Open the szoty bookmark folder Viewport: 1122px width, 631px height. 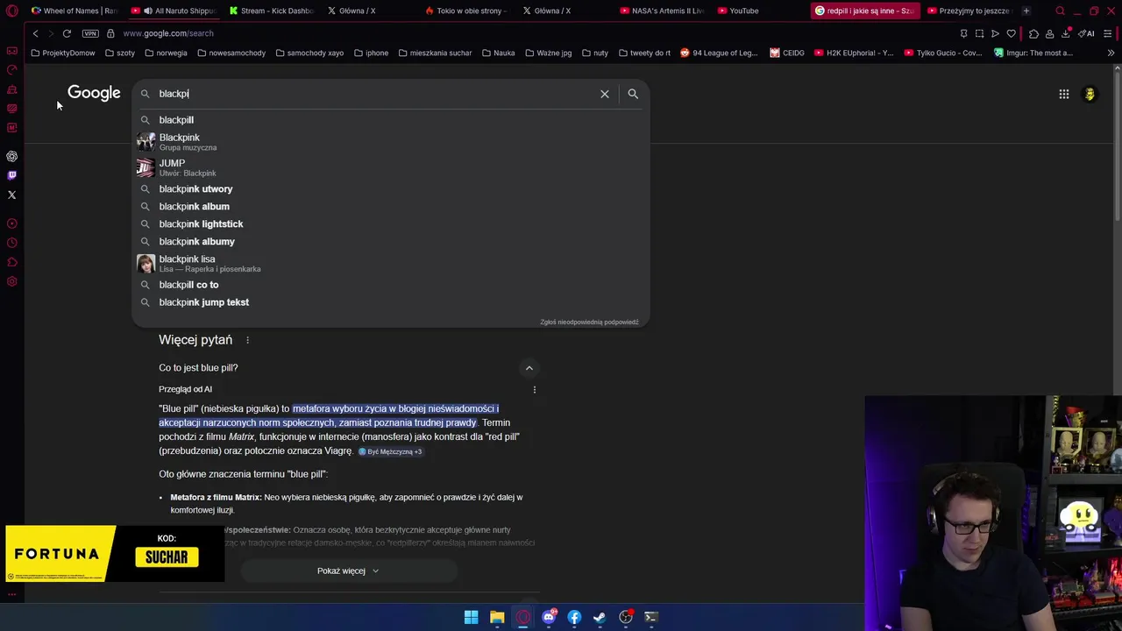click(x=119, y=53)
